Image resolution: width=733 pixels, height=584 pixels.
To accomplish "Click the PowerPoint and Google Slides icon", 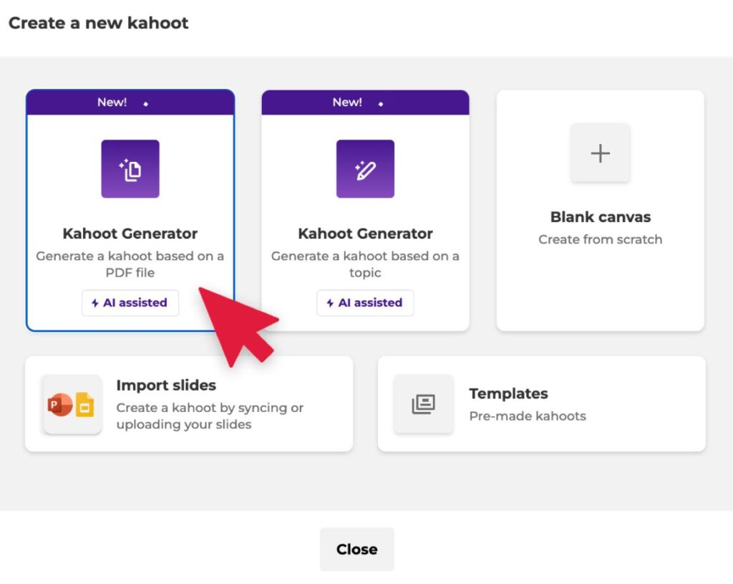I will click(72, 404).
